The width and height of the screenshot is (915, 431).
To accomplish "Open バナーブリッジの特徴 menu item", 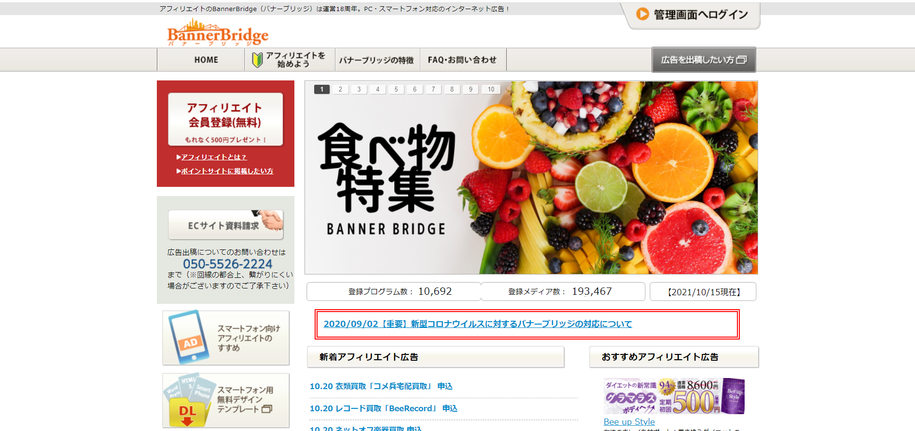I will pos(376,60).
